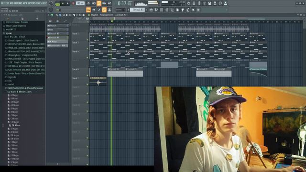Toggle the metronome

coord(88,3)
